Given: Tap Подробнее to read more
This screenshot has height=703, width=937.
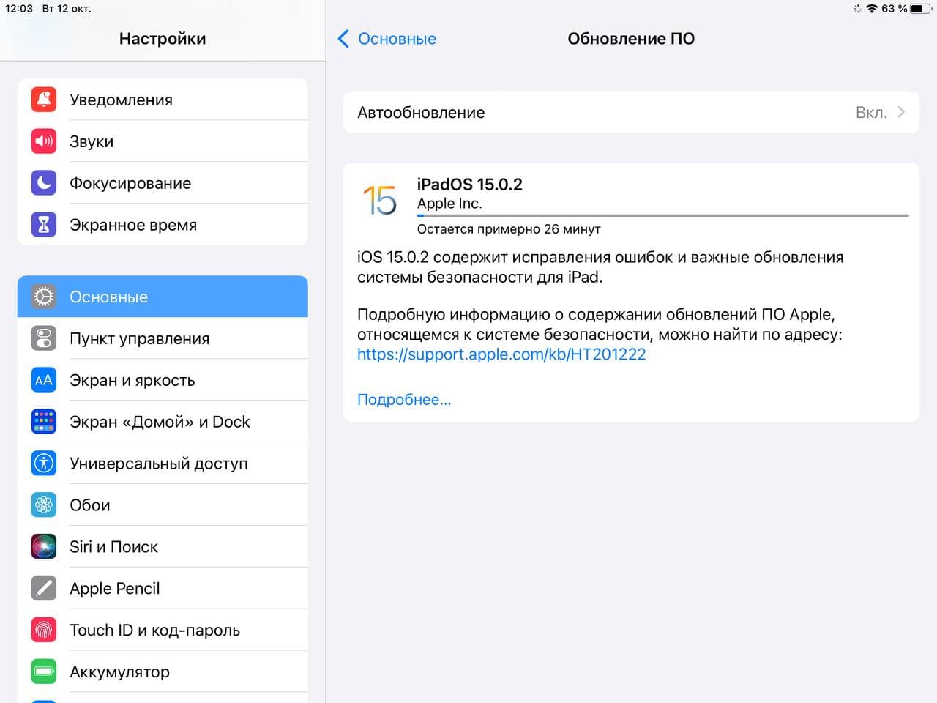Looking at the screenshot, I should click(404, 400).
